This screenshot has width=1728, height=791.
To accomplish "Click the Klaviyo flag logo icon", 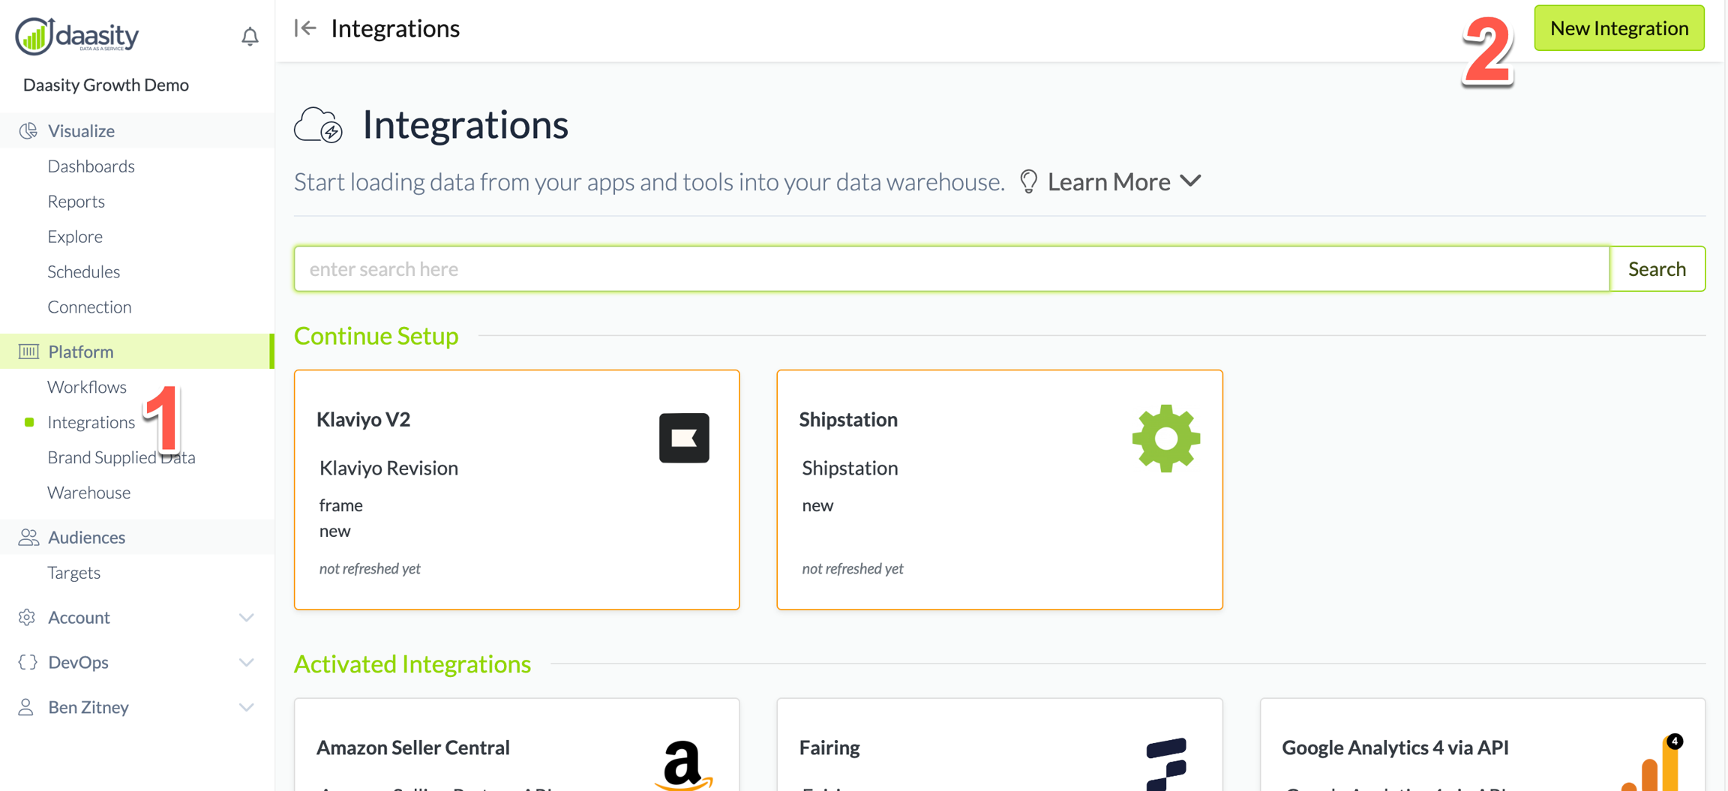I will [683, 438].
